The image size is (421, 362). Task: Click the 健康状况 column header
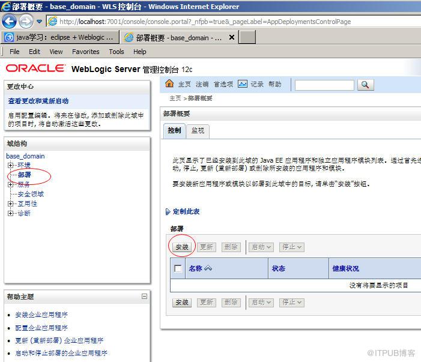[x=345, y=268]
